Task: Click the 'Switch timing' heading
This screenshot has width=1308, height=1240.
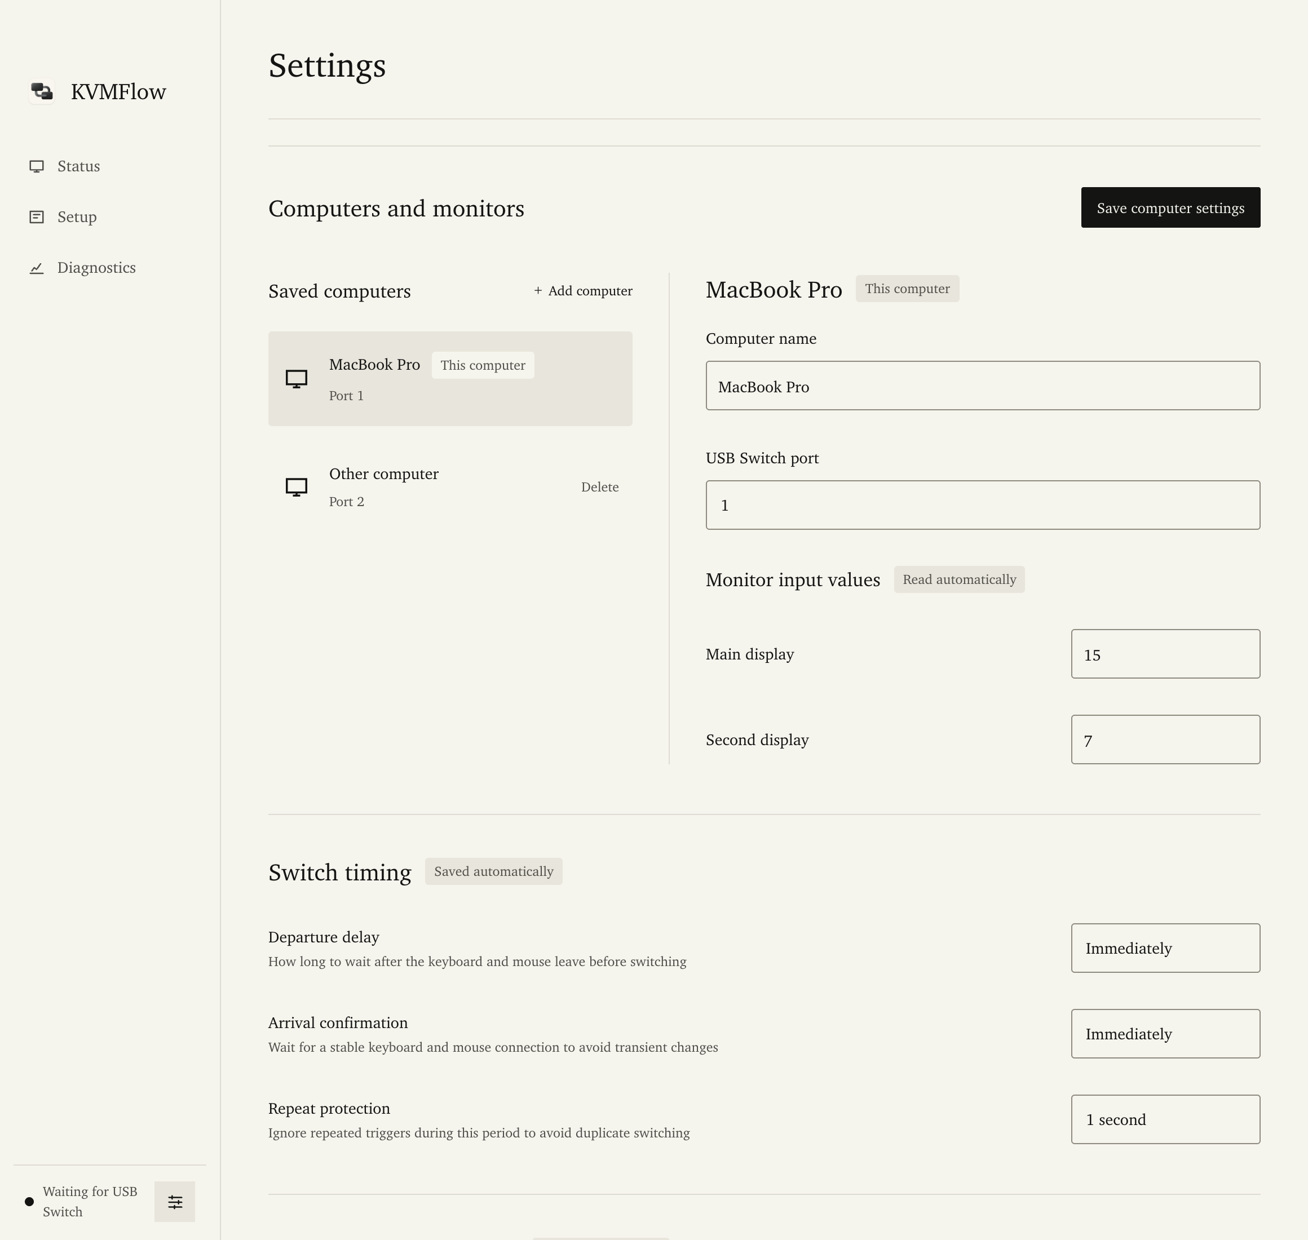Action: (340, 873)
